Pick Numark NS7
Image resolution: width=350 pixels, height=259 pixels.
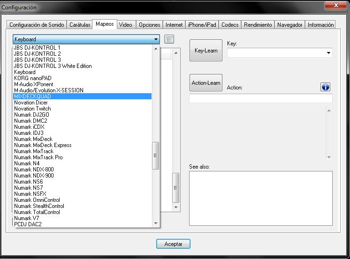(x=83, y=188)
